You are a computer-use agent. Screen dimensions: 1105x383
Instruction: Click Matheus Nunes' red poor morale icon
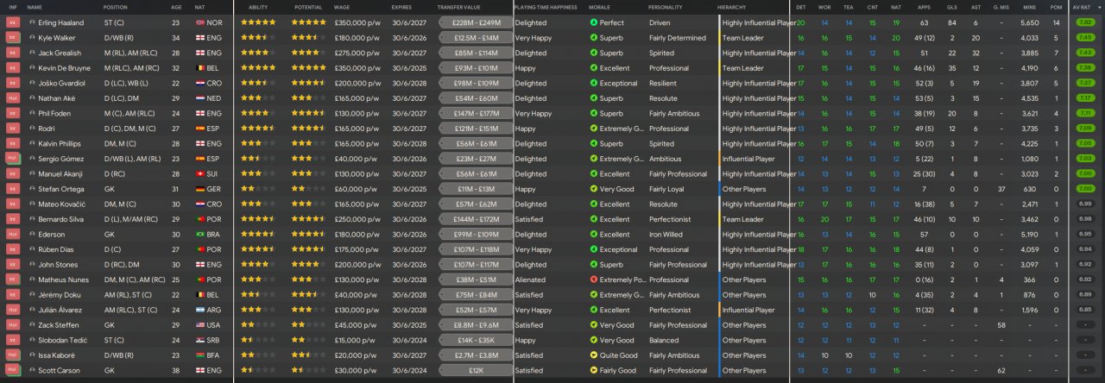tap(593, 279)
